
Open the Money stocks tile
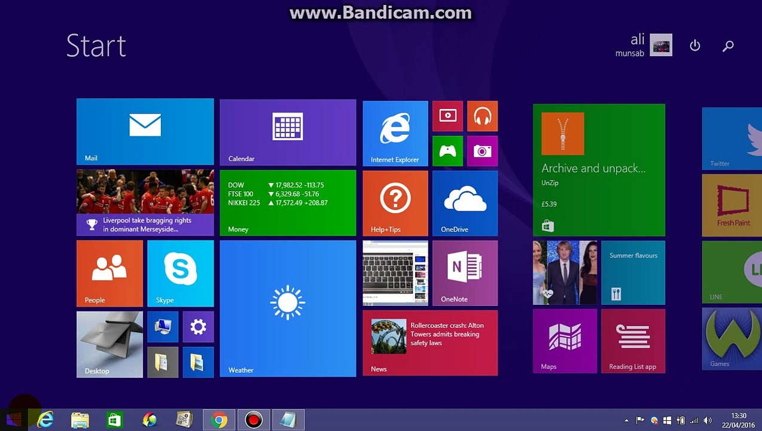(x=288, y=203)
